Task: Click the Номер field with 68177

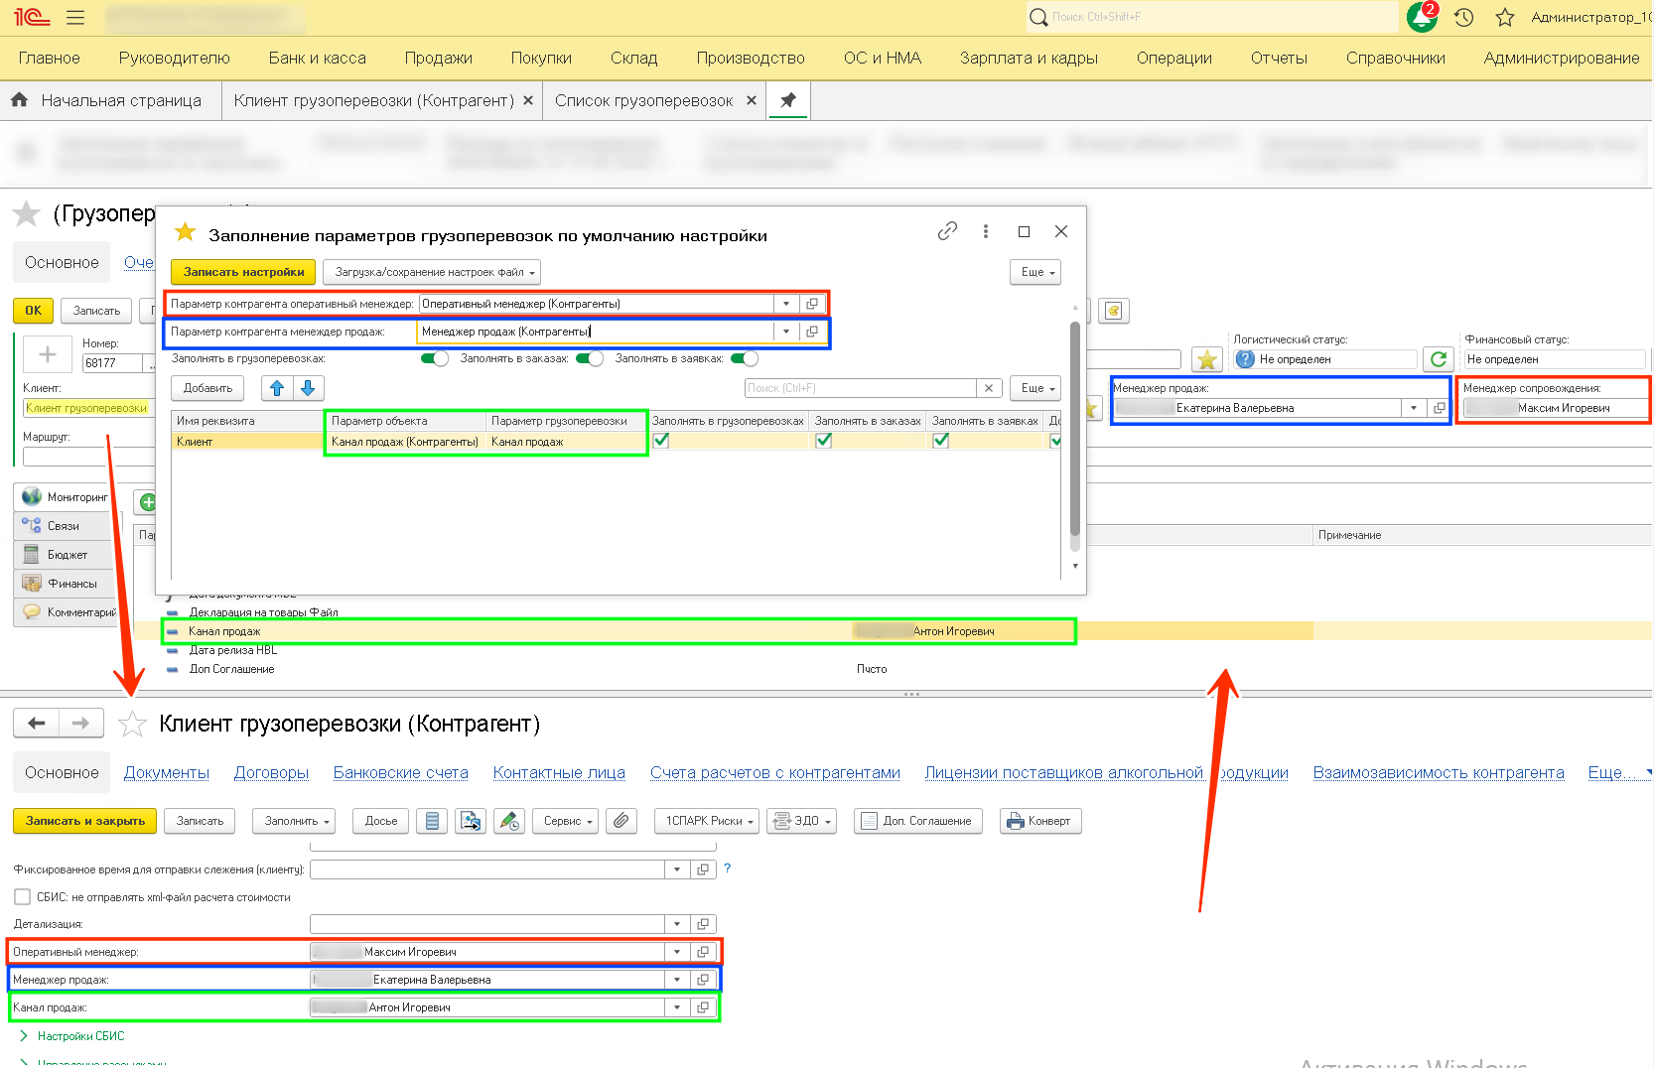Action: click(x=111, y=363)
